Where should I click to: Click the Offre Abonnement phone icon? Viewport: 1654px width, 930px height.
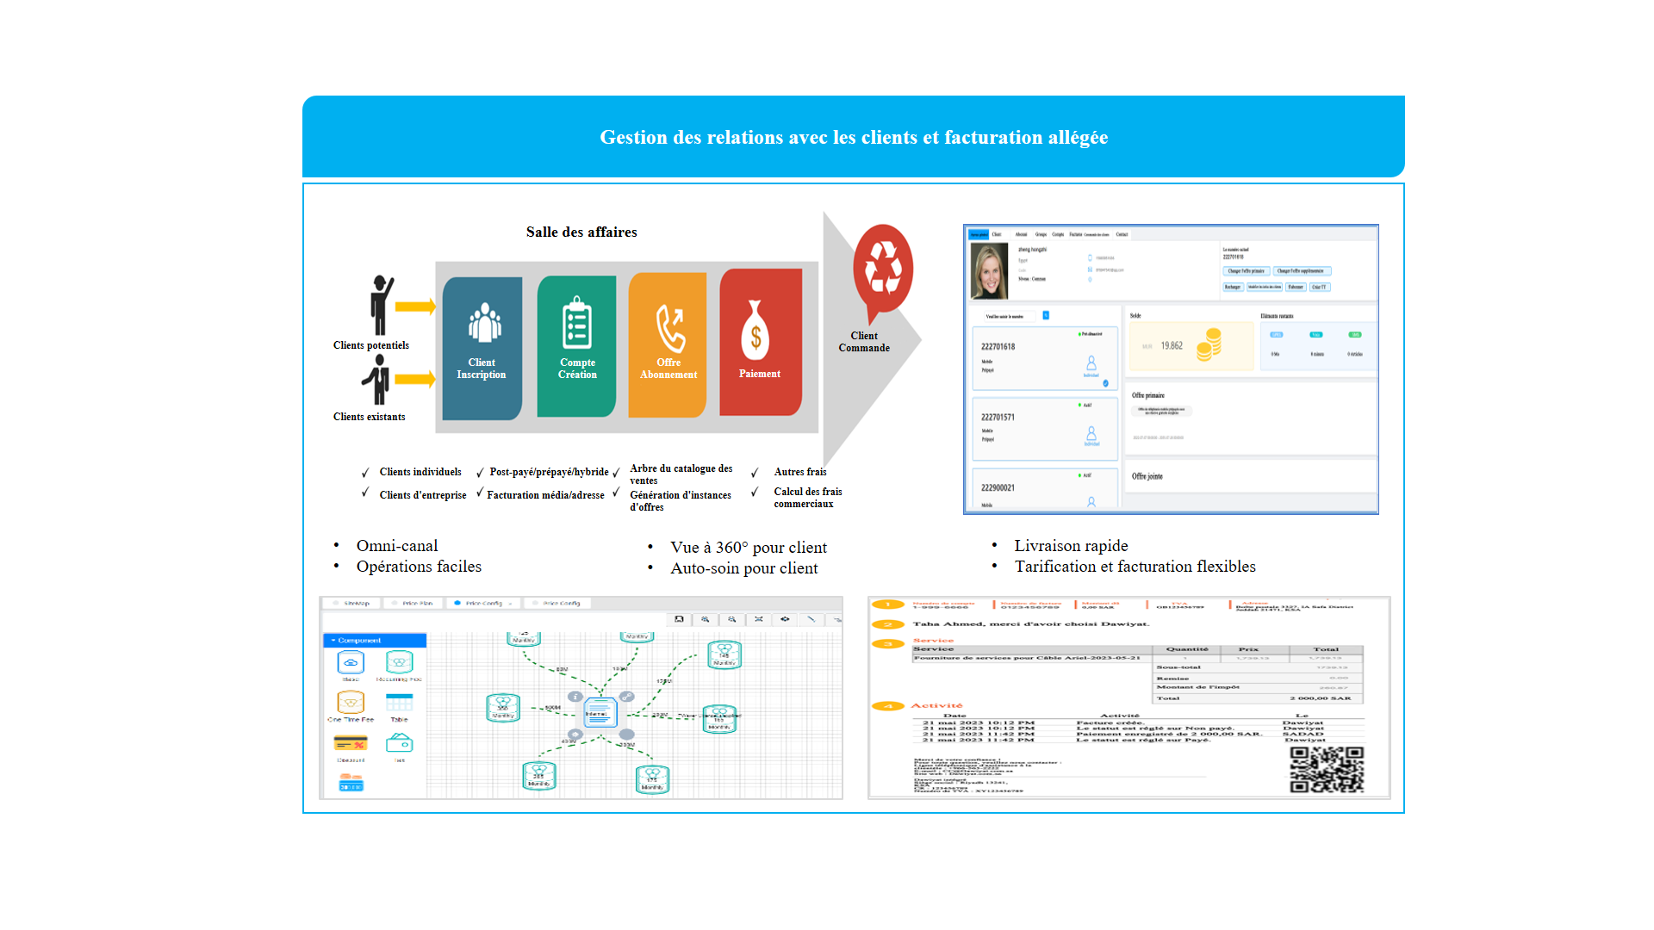pyautogui.click(x=669, y=327)
